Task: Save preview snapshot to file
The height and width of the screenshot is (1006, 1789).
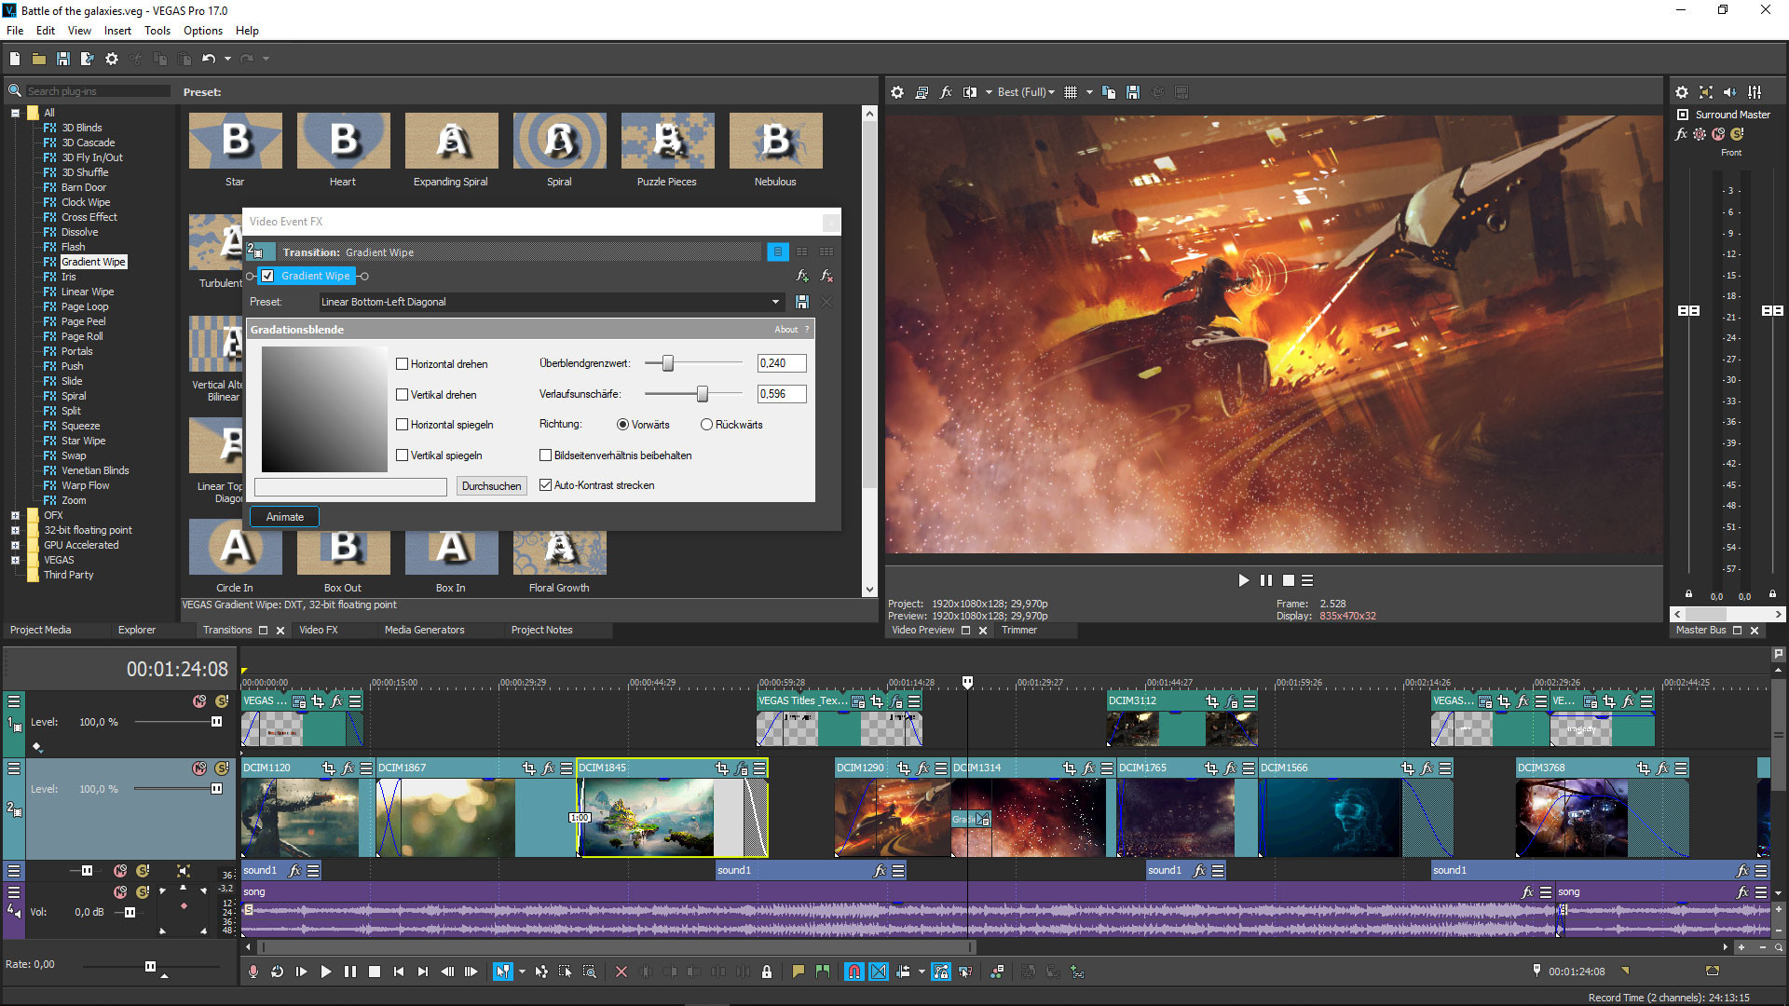Action: [x=1133, y=92]
